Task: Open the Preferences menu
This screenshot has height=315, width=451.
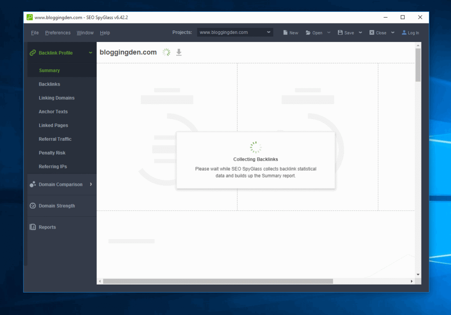Action: 58,32
